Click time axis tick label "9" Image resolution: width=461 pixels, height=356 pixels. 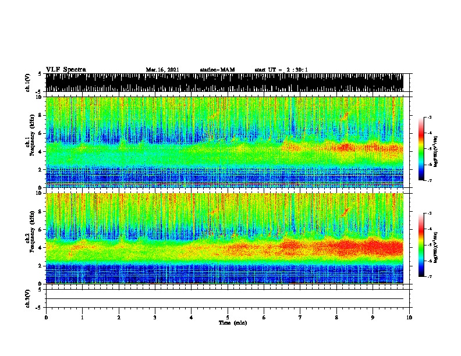[x=373, y=317]
